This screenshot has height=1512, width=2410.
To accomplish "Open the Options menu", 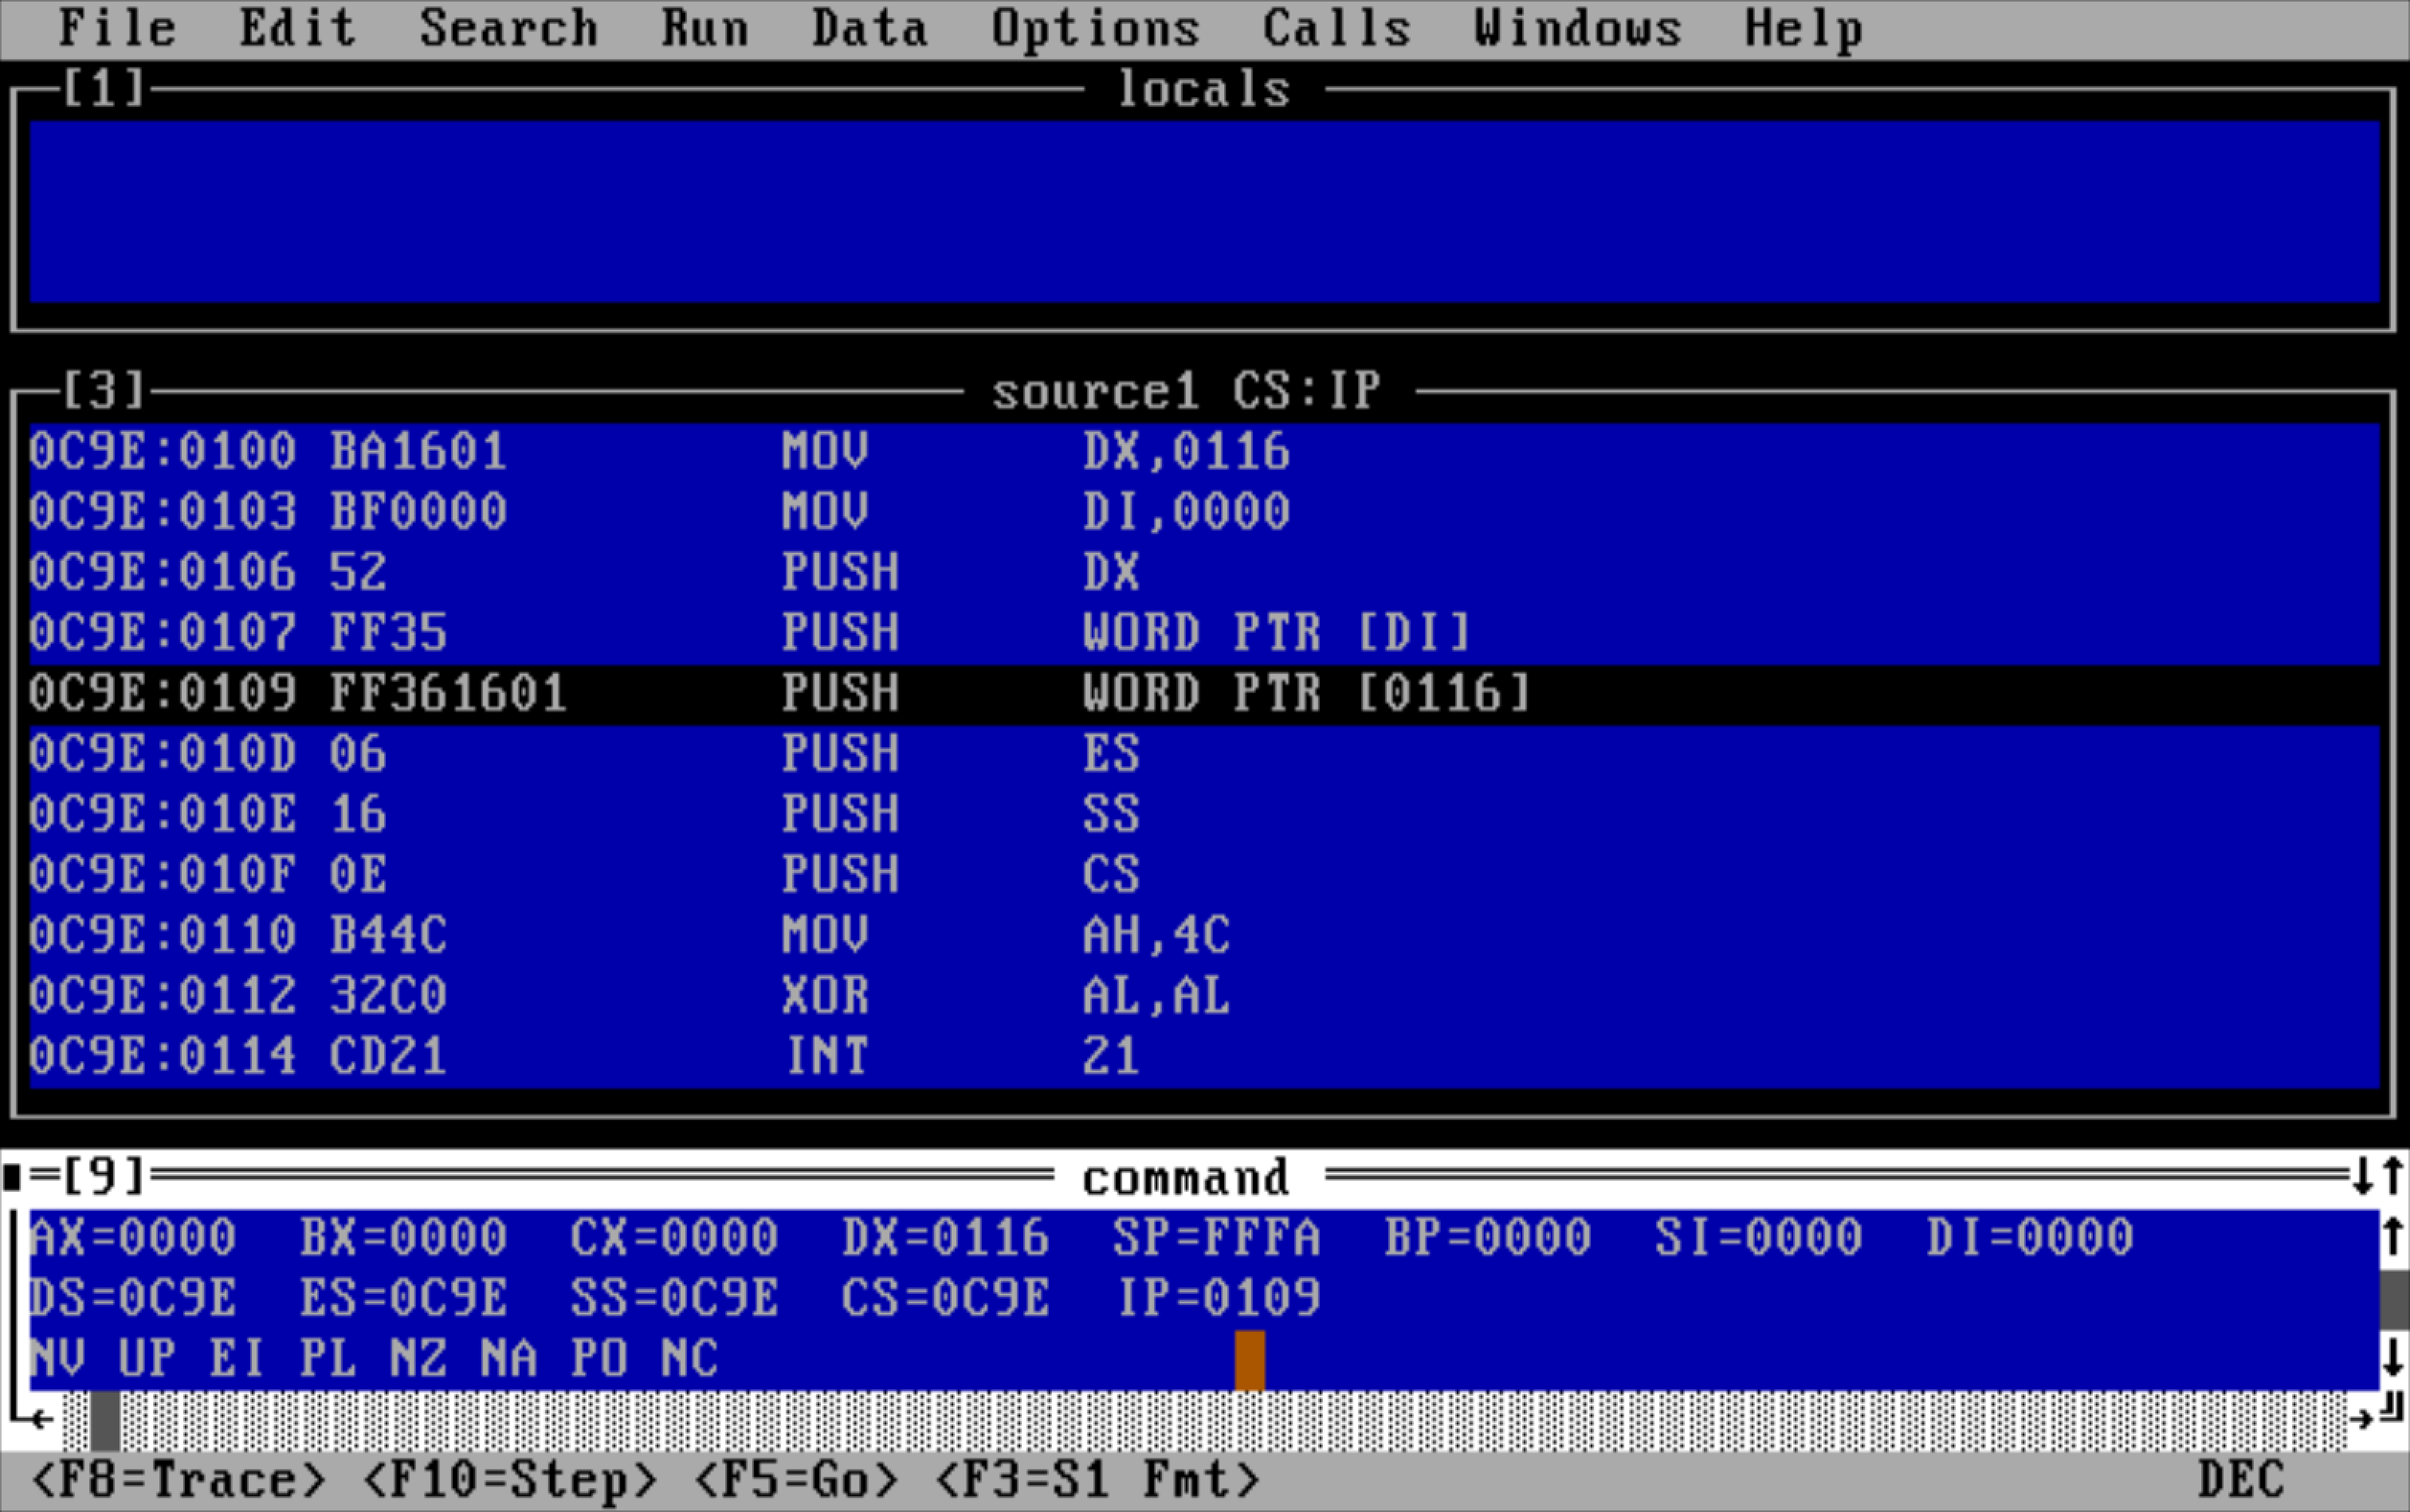I will pyautogui.click(x=1096, y=29).
